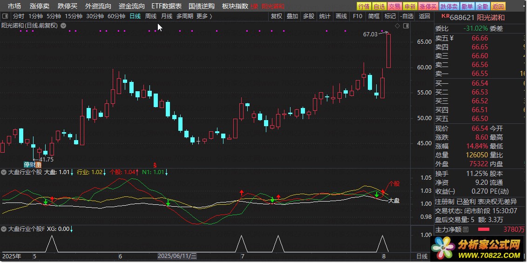This screenshot has height=263, width=528.
Task: Click the red 交易 button
Action: tap(395, 7)
